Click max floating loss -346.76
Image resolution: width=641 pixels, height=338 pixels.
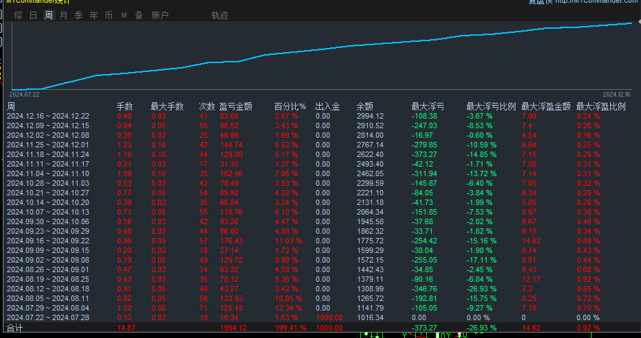(424, 289)
